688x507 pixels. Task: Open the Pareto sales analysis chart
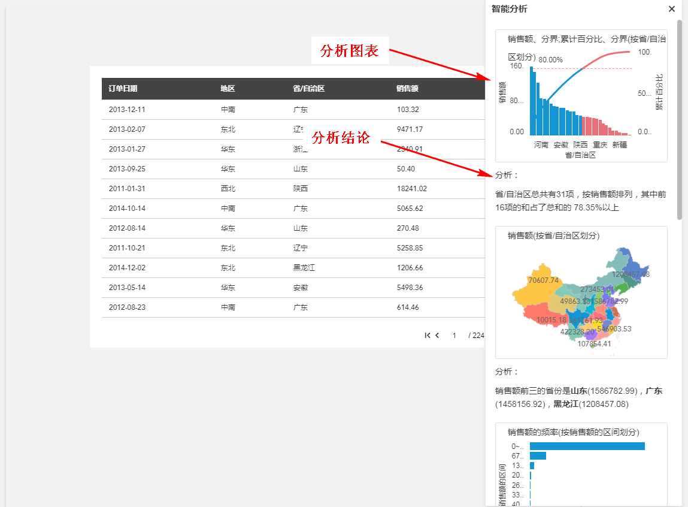(581, 96)
